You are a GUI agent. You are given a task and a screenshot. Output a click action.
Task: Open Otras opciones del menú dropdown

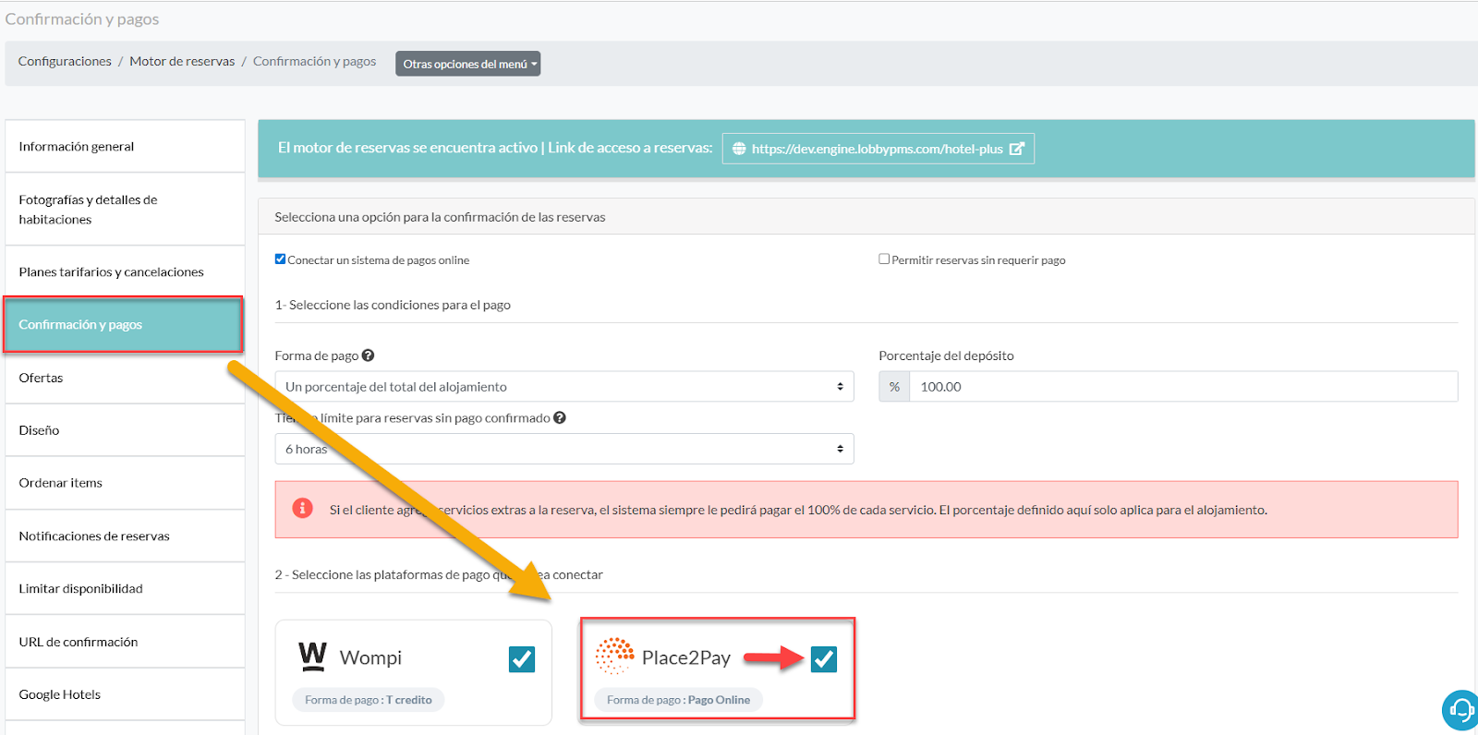468,64
